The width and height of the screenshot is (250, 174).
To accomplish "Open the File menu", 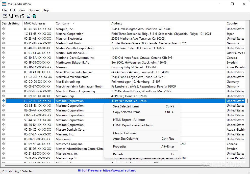I will point(4,10).
